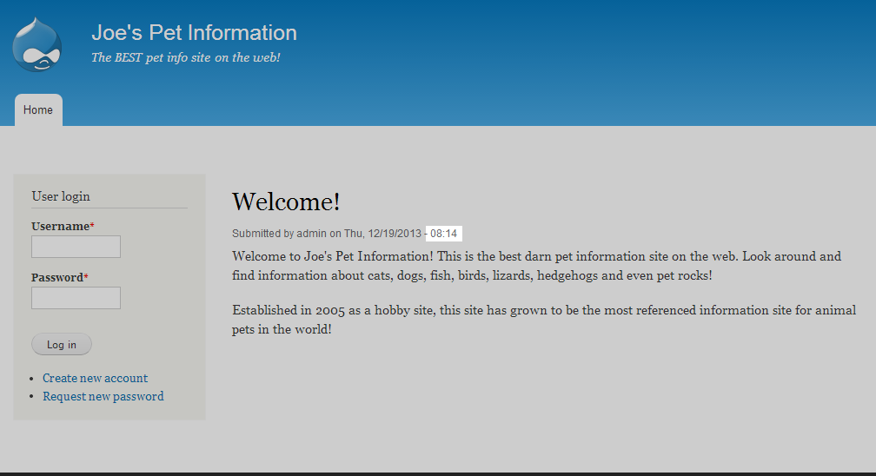Open the Home tab
876x476 pixels.
[x=38, y=110]
